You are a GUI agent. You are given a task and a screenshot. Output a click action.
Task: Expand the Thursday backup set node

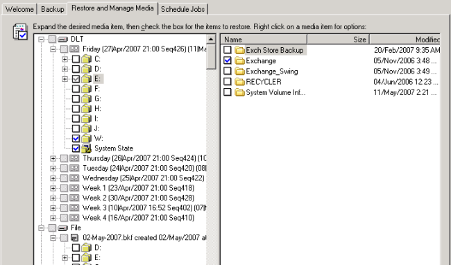coord(53,158)
